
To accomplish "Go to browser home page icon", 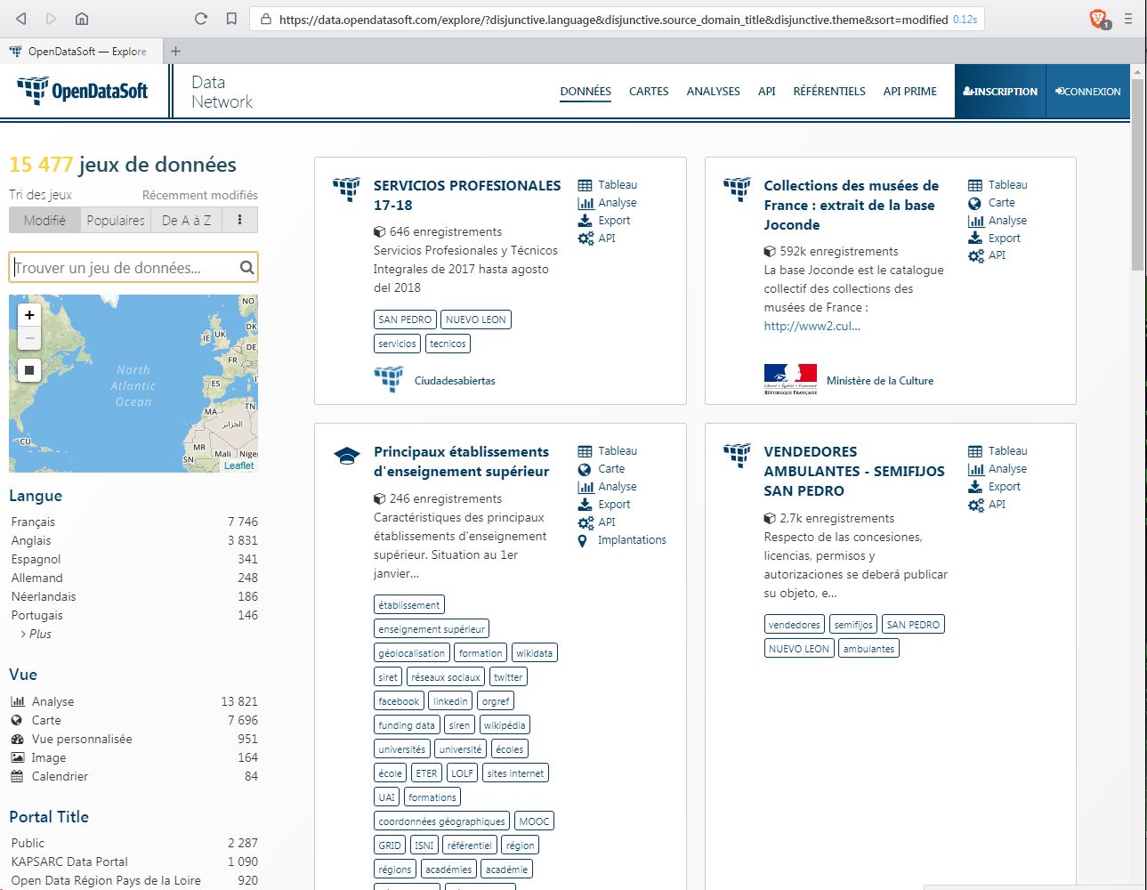I will tap(81, 19).
